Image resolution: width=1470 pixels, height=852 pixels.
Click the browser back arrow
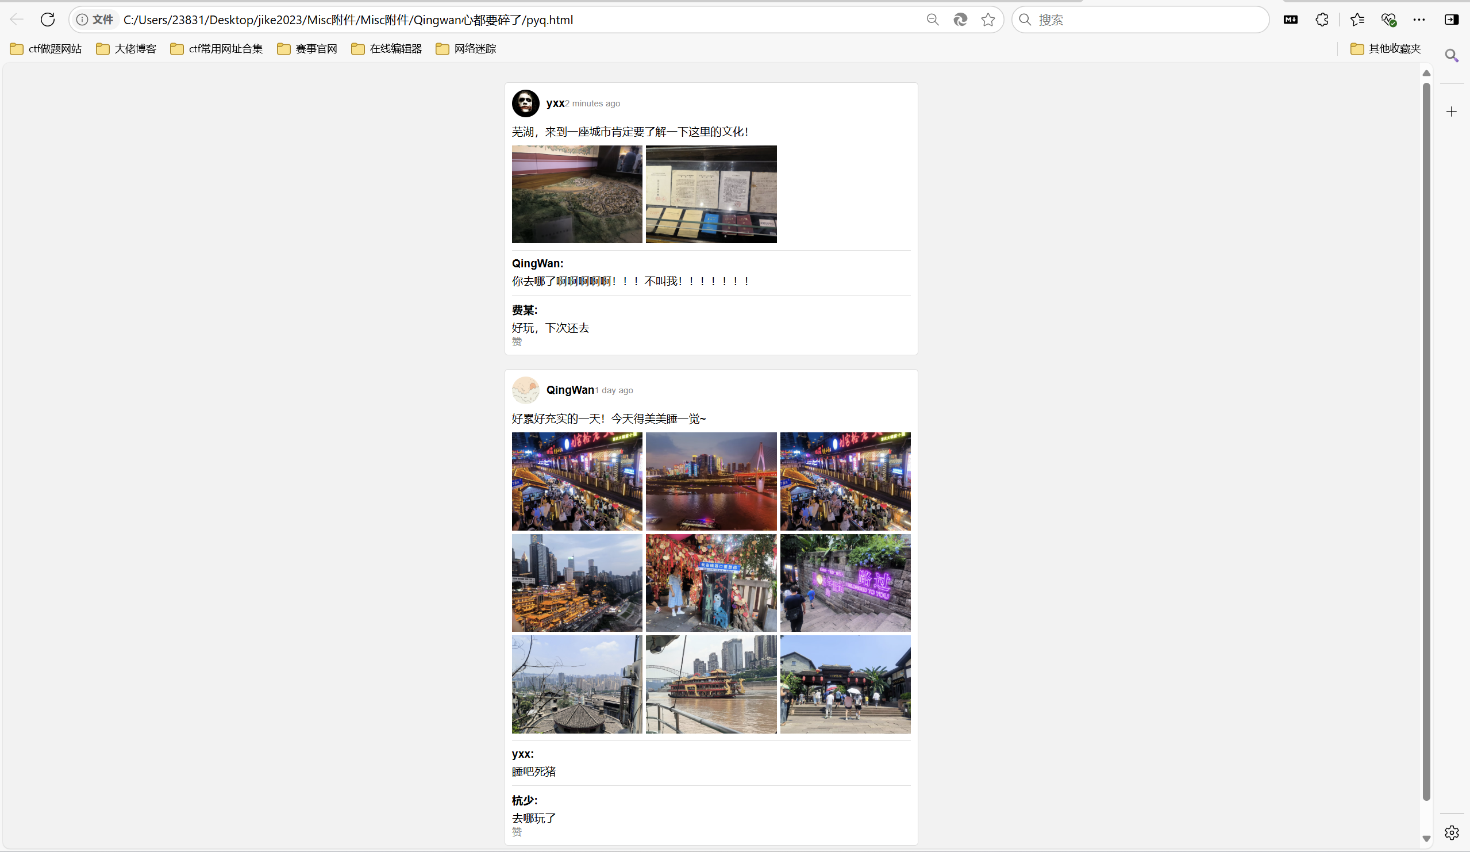(17, 19)
